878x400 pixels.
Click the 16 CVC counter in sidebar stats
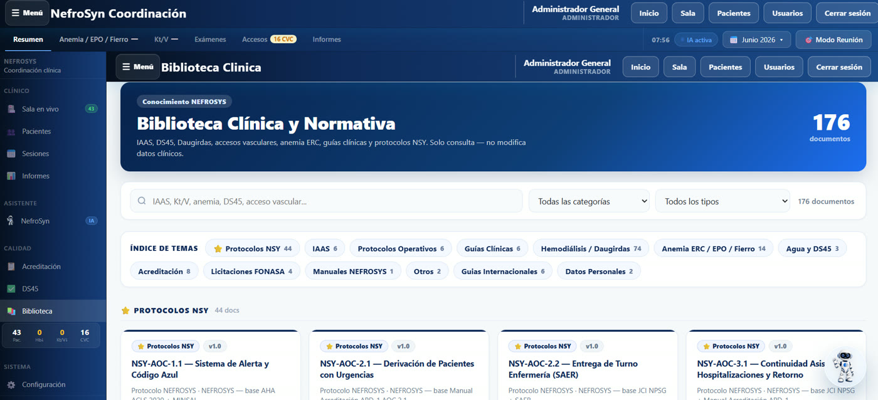[85, 335]
